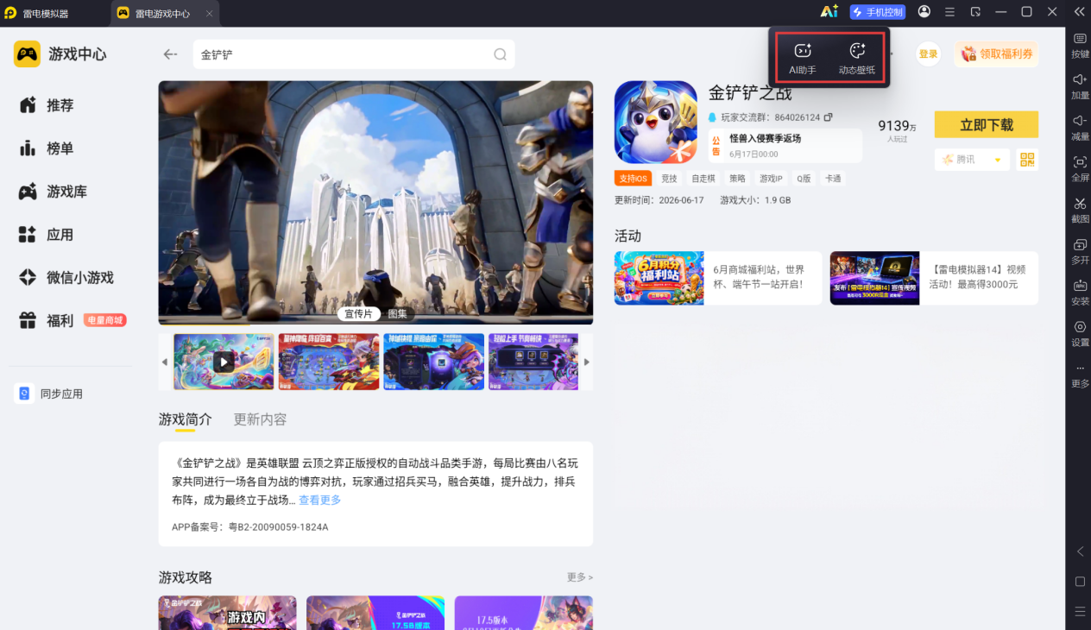This screenshot has width=1091, height=630.
Task: Show the QR code icon
Action: pyautogui.click(x=1027, y=160)
